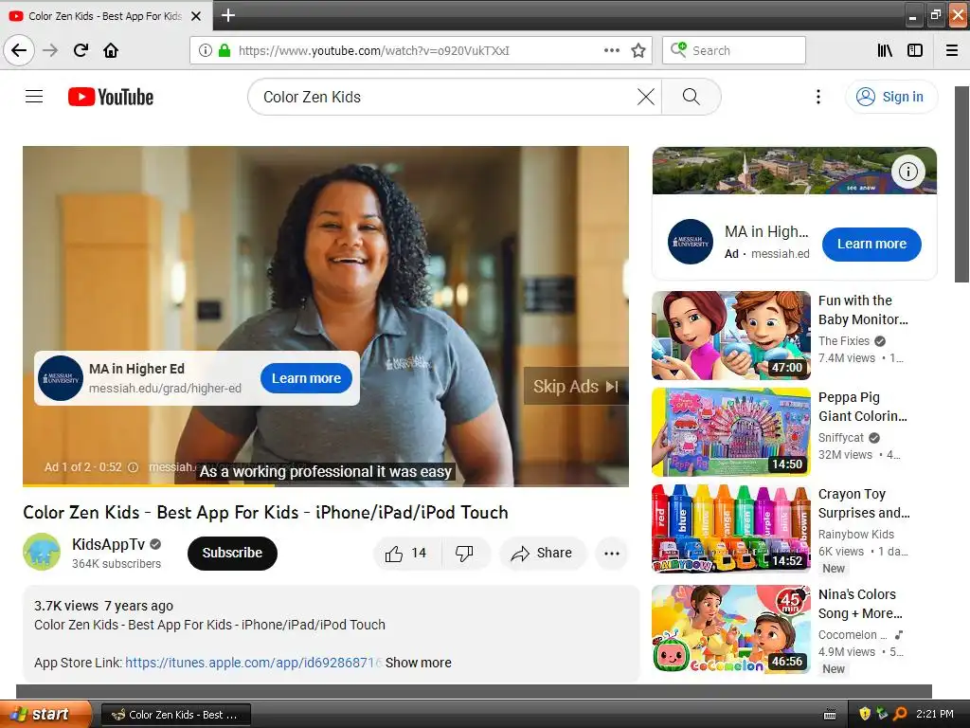Click the security shield tray icon
The width and height of the screenshot is (970, 728).
pos(865,714)
